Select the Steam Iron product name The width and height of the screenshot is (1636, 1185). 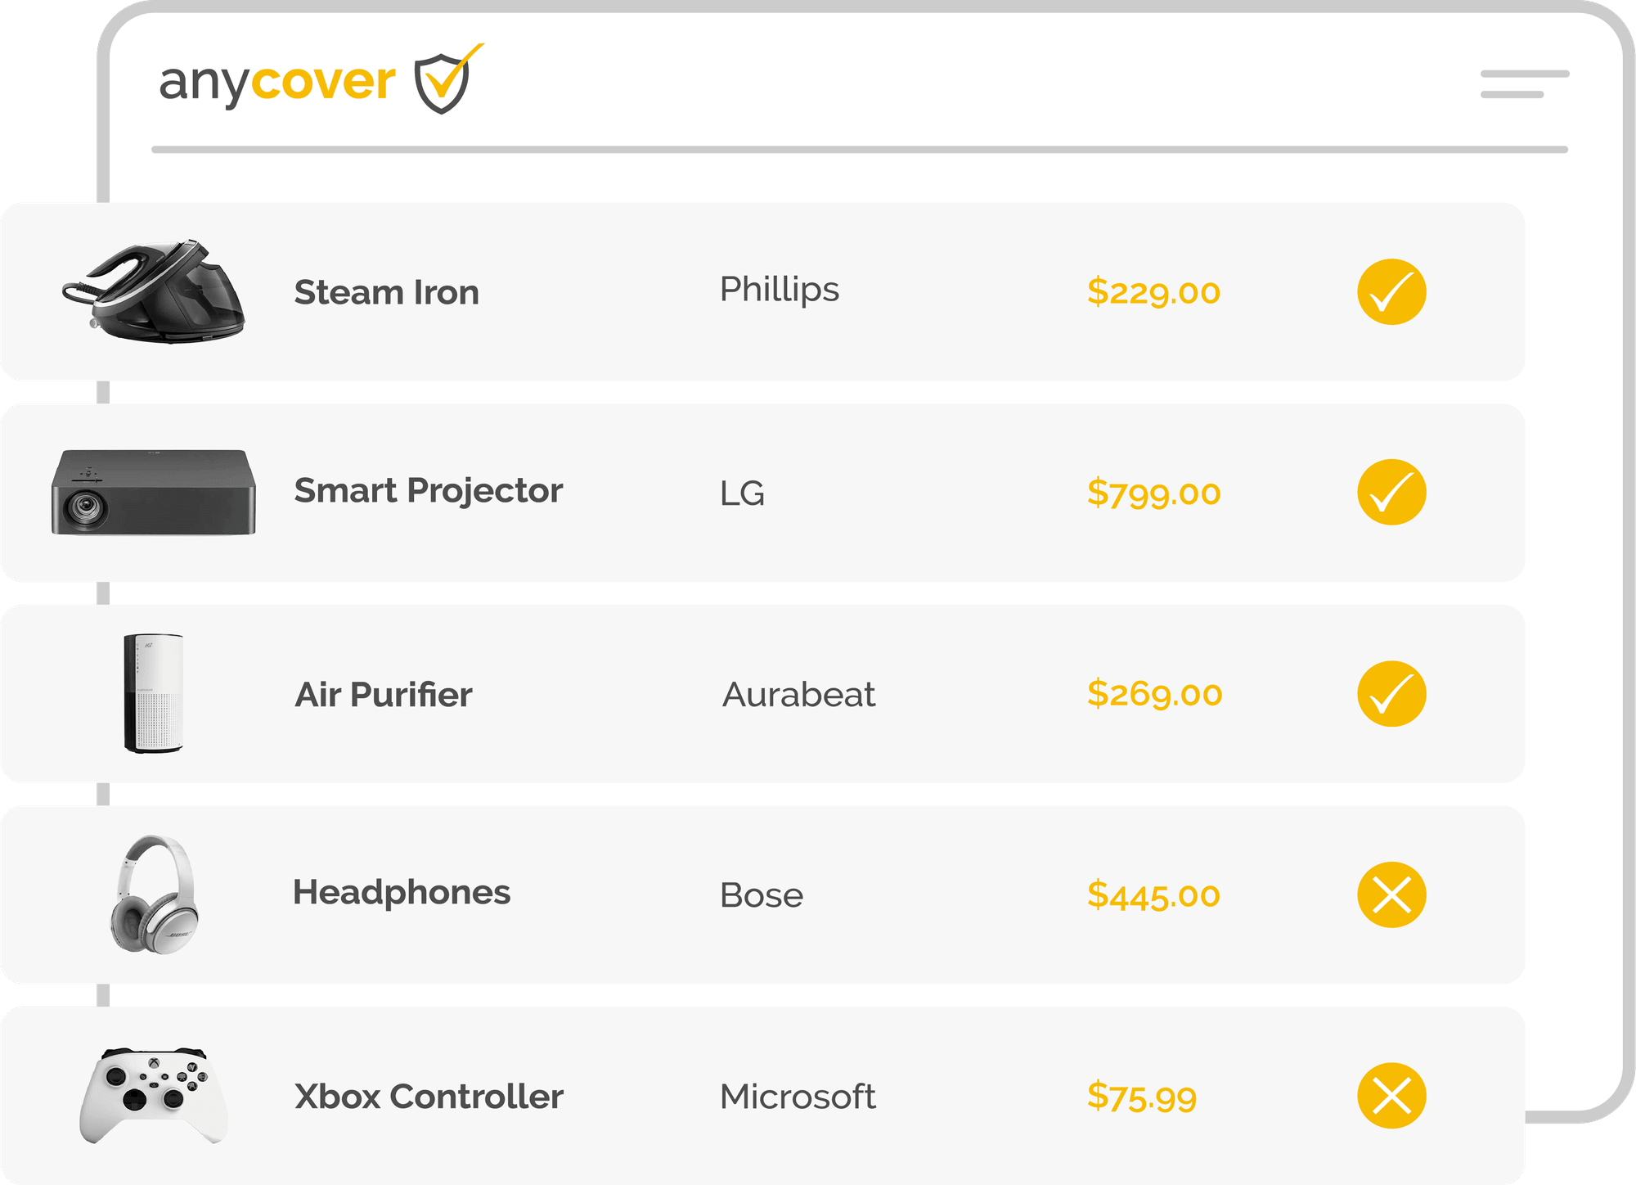point(387,291)
